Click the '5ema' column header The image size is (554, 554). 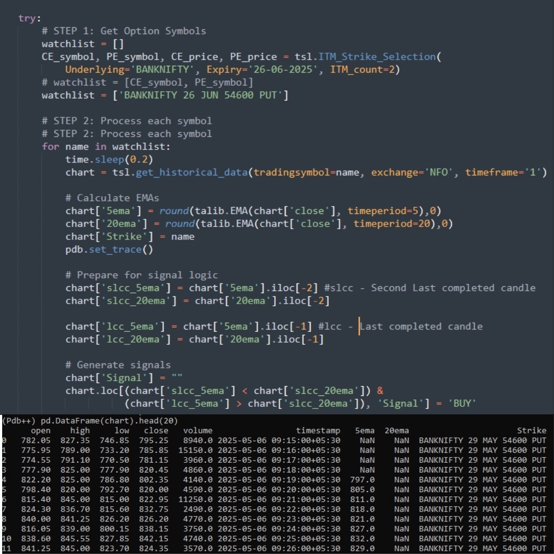364,431
